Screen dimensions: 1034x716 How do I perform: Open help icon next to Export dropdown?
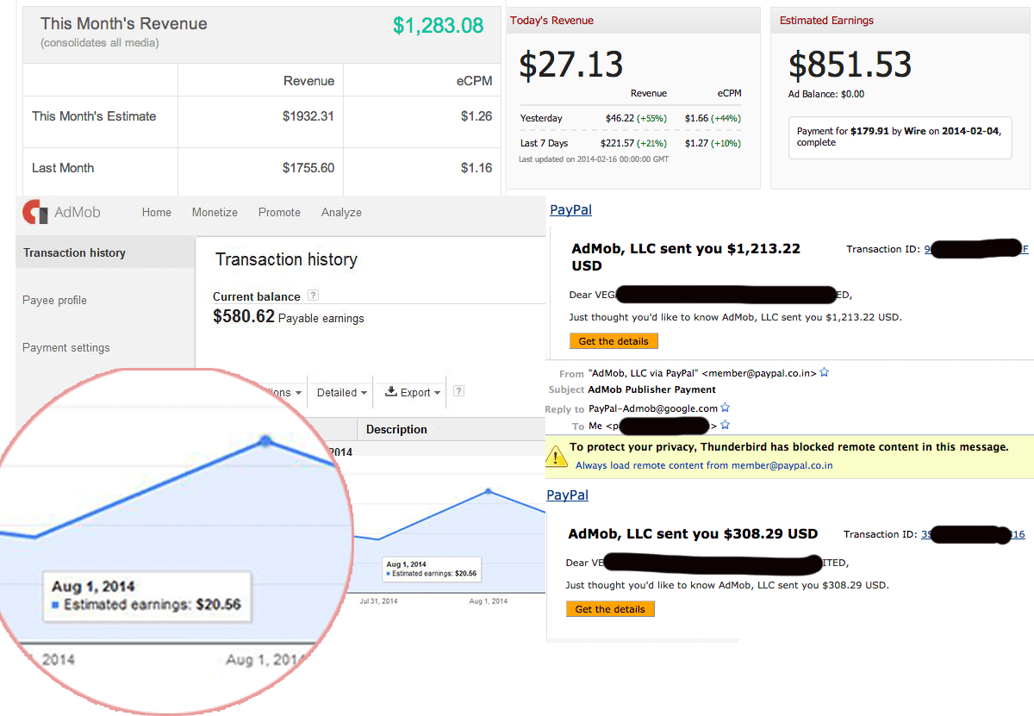coord(458,391)
